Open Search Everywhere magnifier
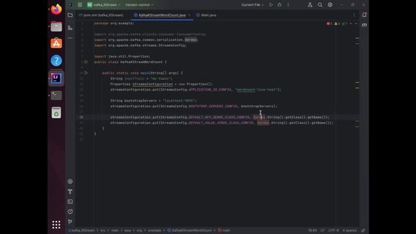Image resolution: width=416 pixels, height=234 pixels. coord(320,5)
